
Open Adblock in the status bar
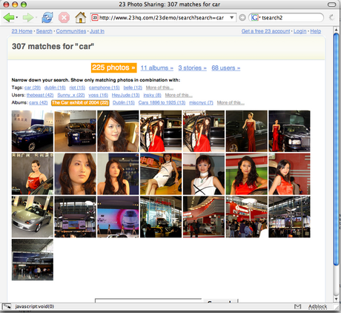[x=317, y=306]
